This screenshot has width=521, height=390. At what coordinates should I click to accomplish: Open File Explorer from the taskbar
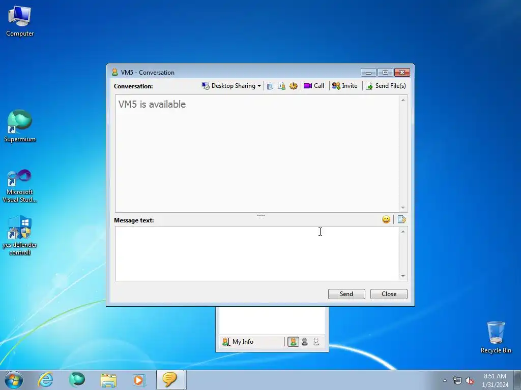point(108,380)
